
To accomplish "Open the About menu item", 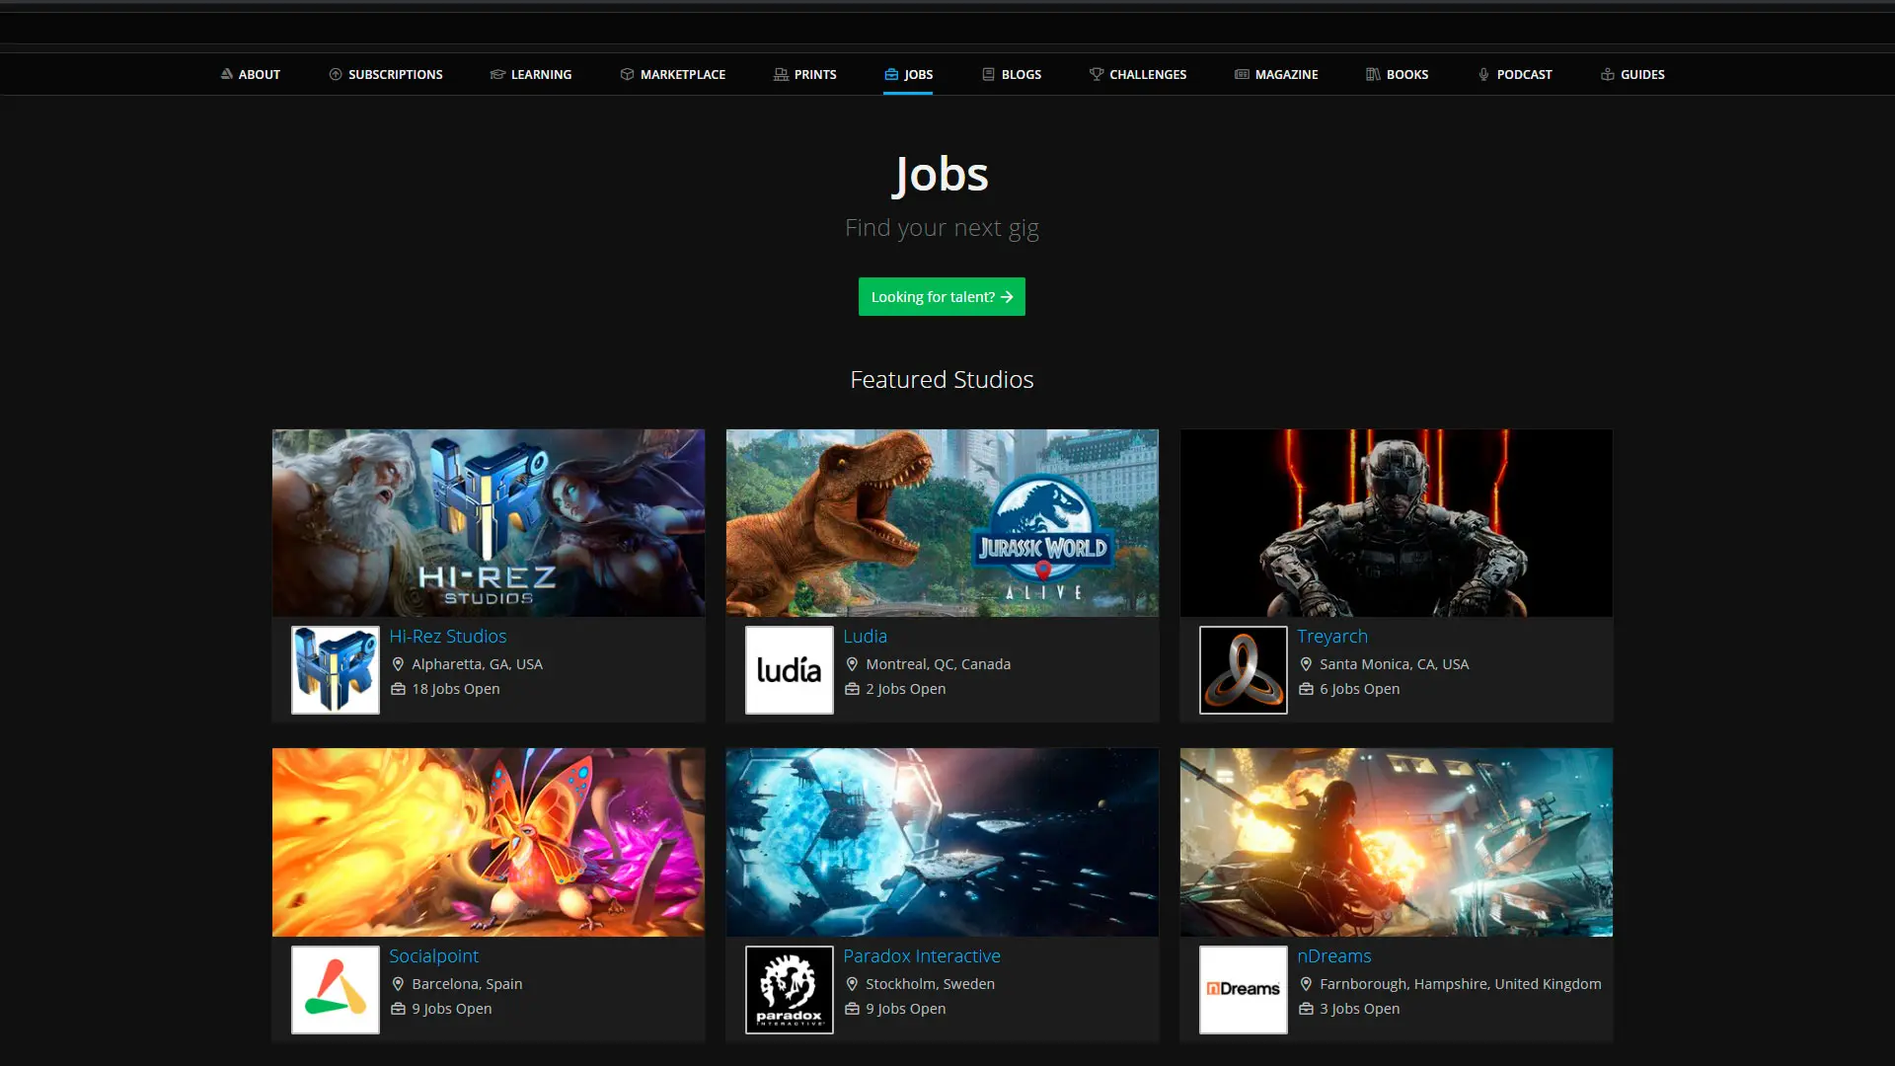I will [x=260, y=74].
